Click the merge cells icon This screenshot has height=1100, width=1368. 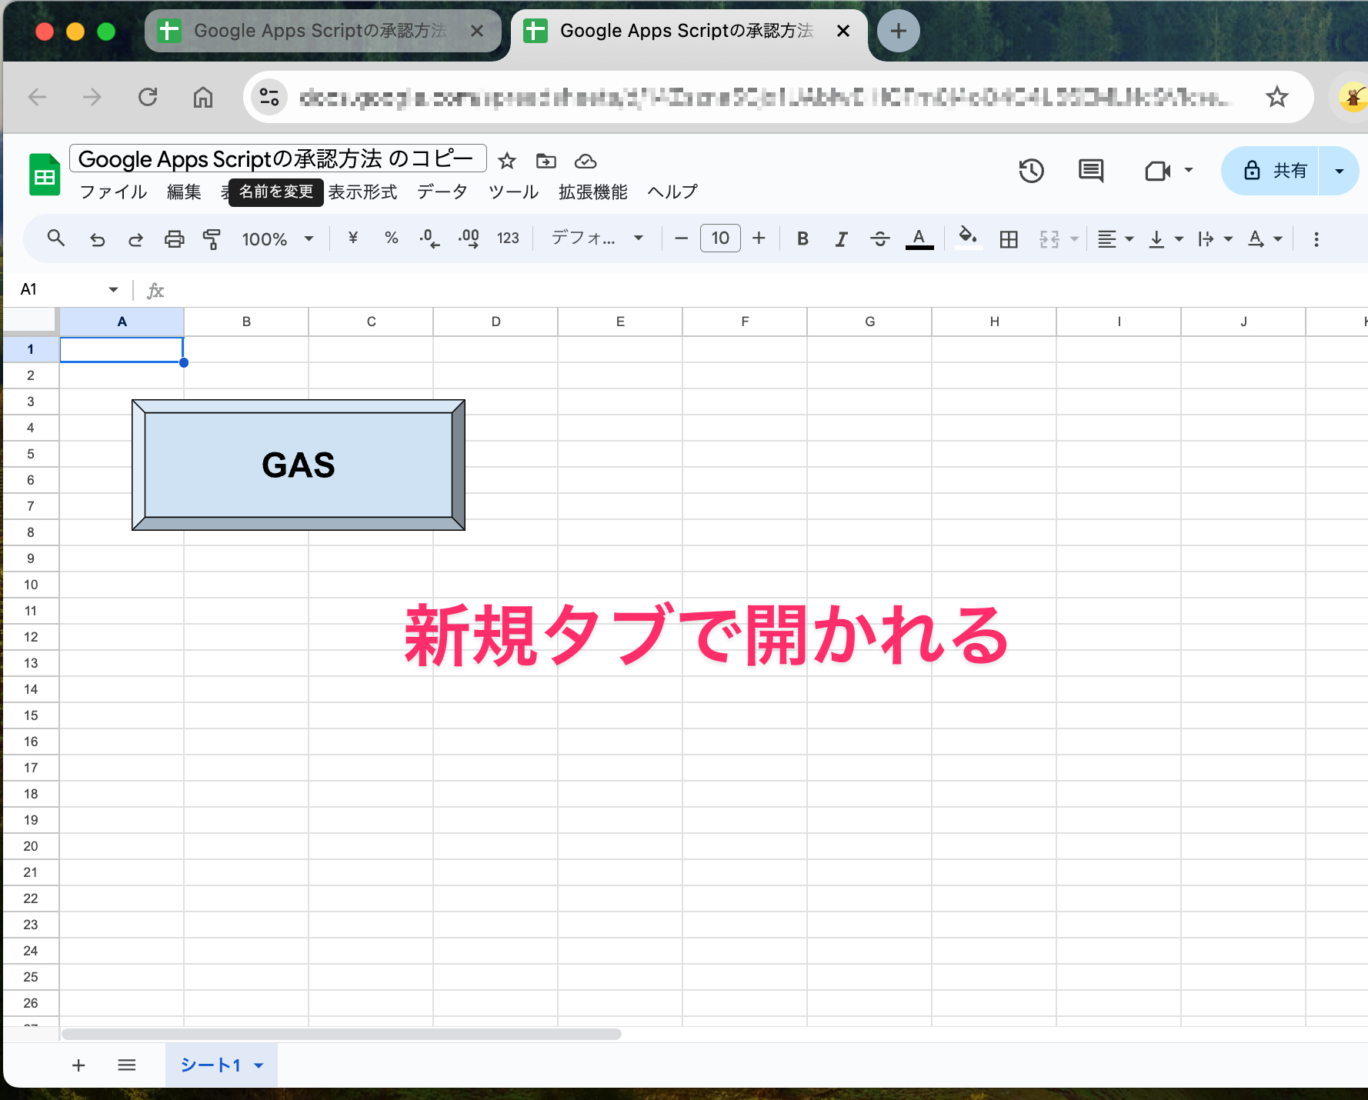click(x=1049, y=239)
